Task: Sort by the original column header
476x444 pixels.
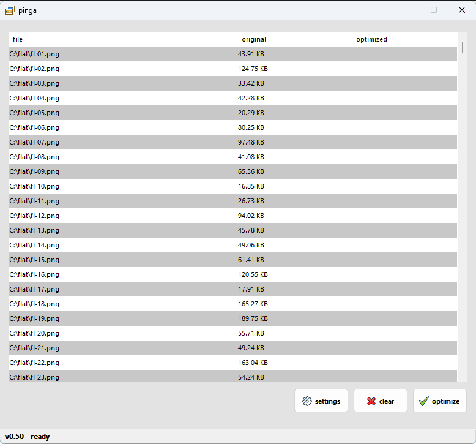Action: [x=254, y=39]
